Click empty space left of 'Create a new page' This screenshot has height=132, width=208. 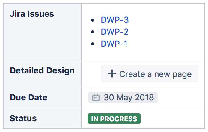coord(91,73)
